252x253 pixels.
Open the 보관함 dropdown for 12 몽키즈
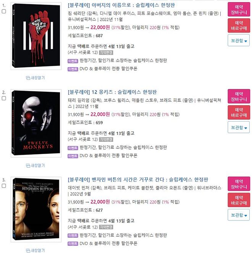click(239, 127)
